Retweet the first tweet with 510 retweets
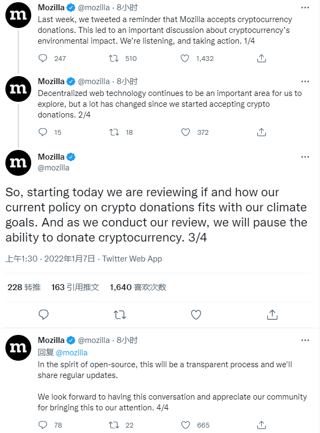 (113, 58)
